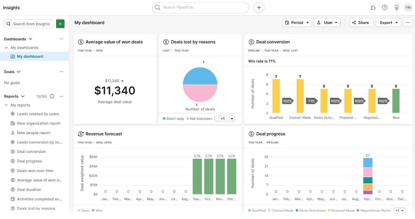Select My dashboard in the sidebar
The width and height of the screenshot is (415, 219).
pos(30,56)
